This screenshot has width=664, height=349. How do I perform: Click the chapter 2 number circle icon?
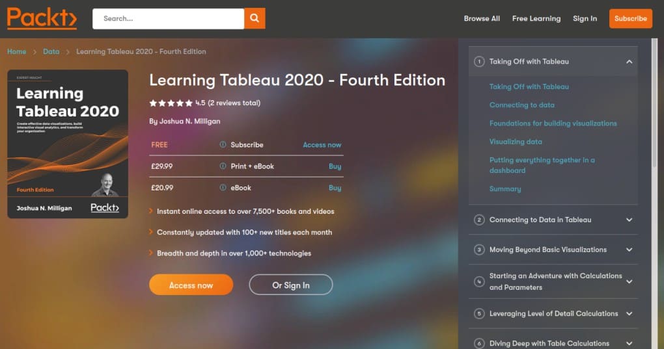(479, 220)
